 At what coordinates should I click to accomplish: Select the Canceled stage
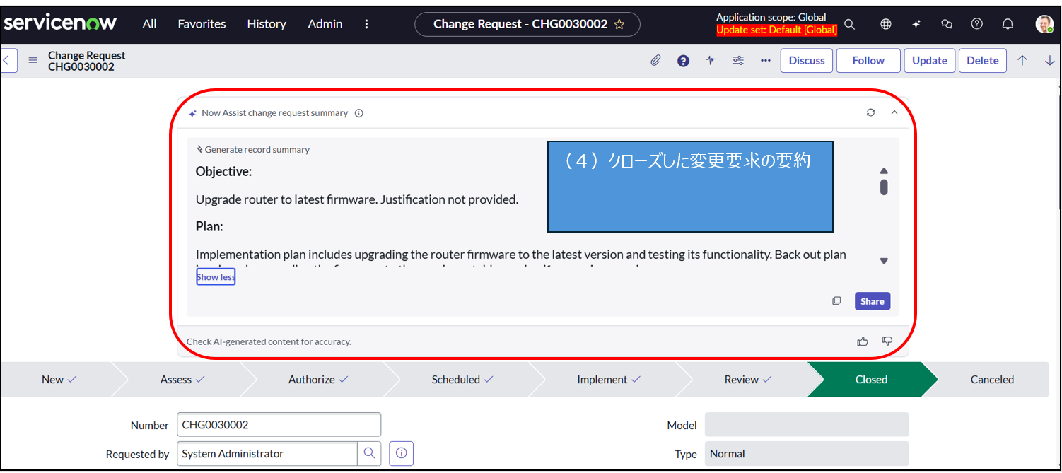point(992,380)
